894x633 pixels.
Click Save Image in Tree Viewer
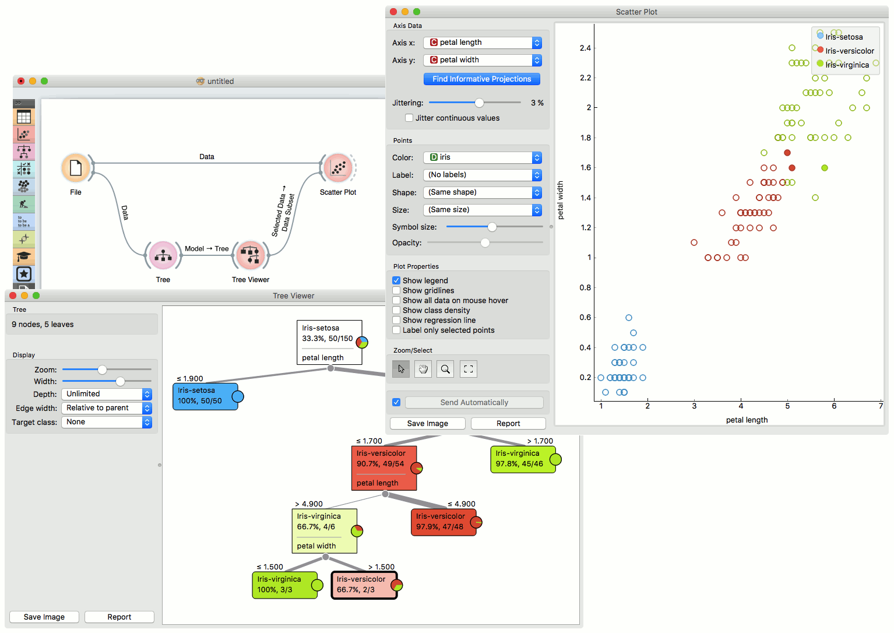[x=44, y=617]
